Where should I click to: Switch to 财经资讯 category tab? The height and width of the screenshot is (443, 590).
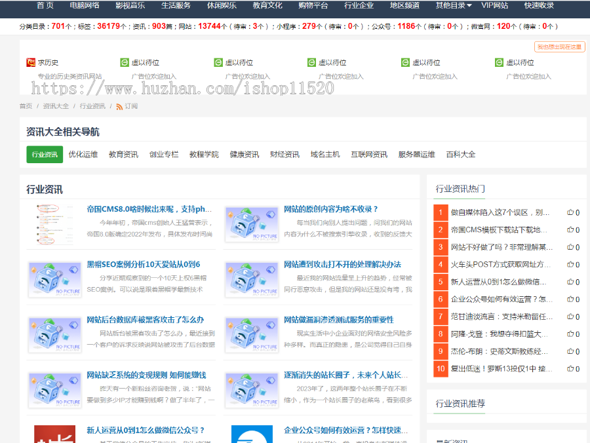click(x=285, y=155)
